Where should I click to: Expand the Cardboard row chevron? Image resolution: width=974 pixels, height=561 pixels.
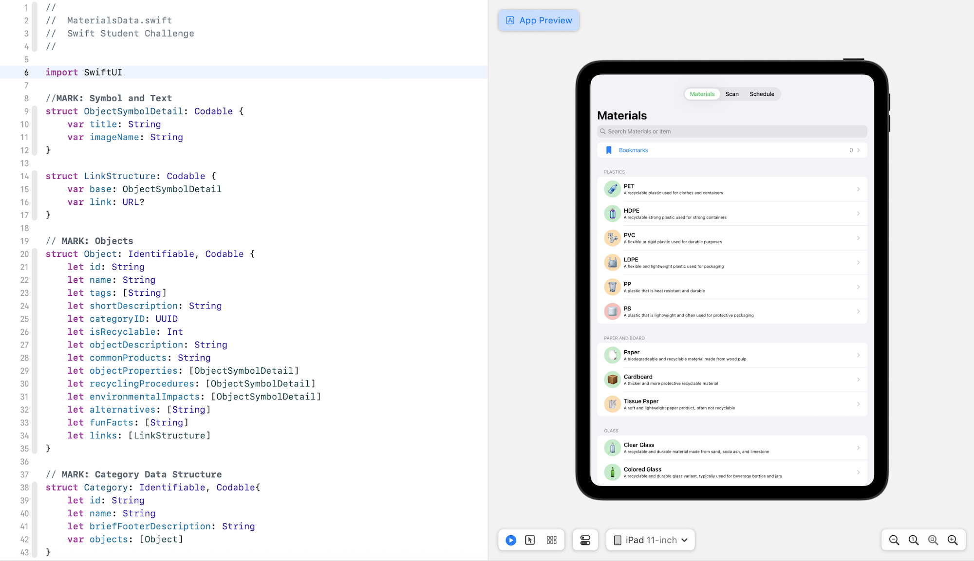(x=858, y=380)
